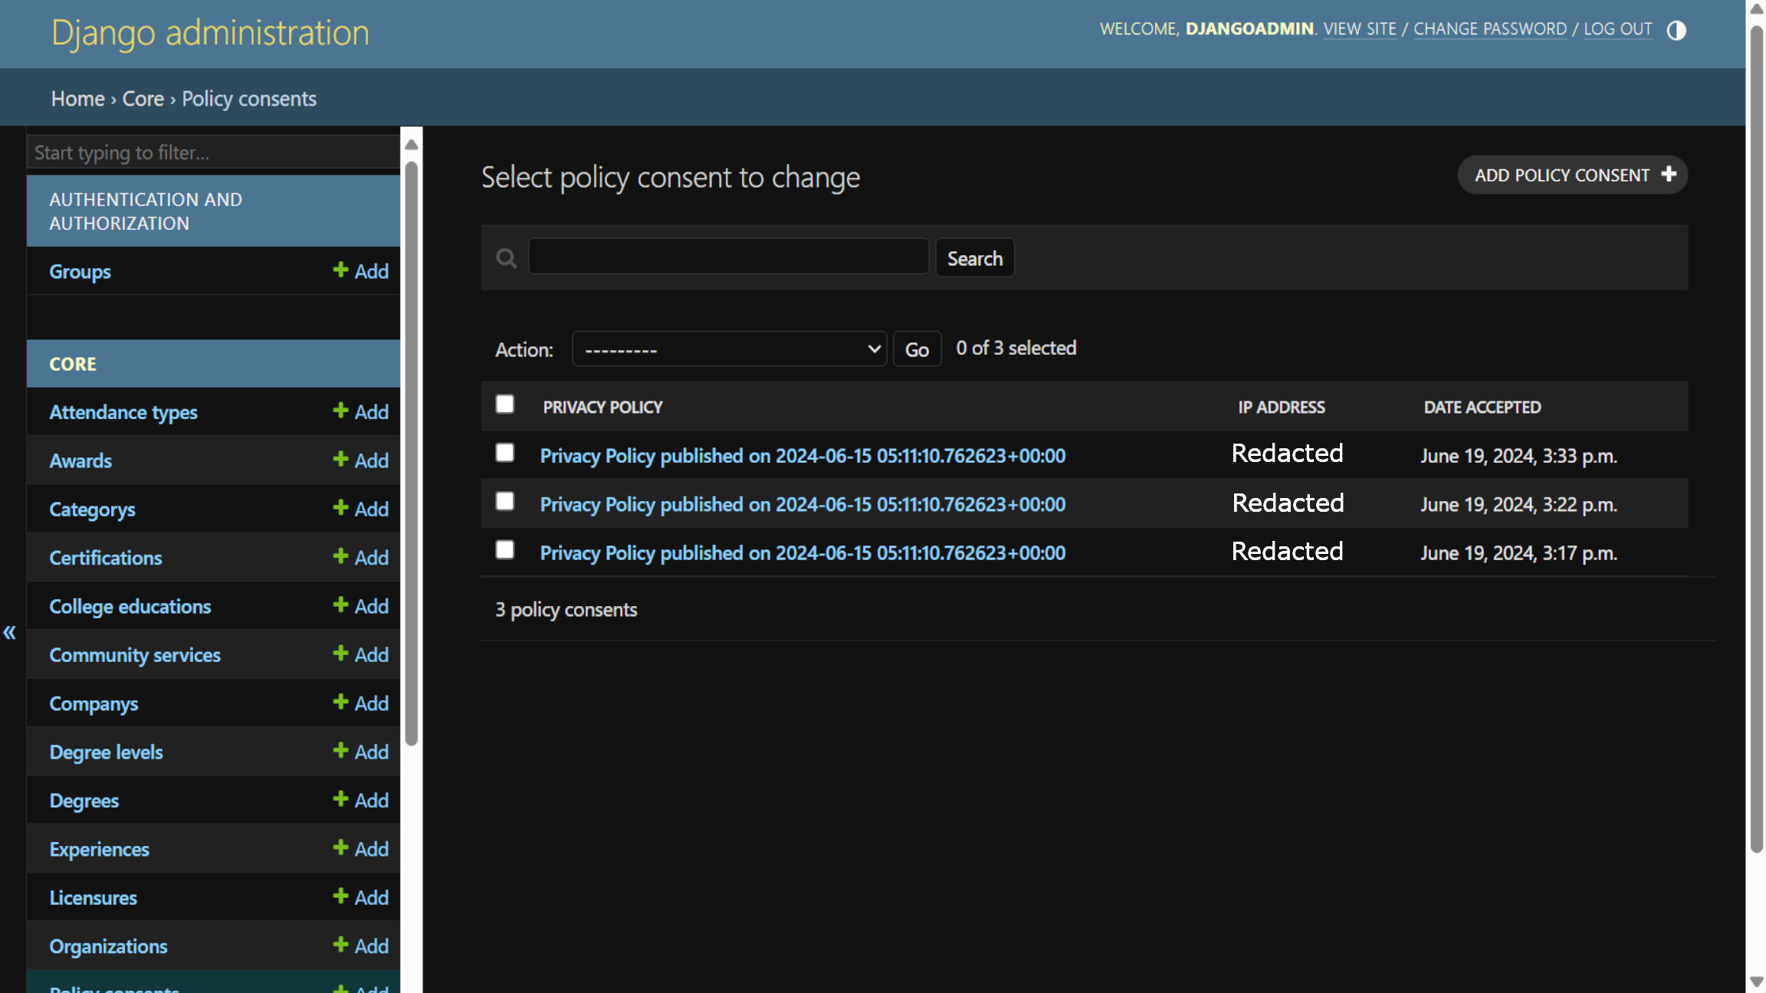Open College educations in sidebar
Viewport: 1766px width, 993px height.
point(130,607)
